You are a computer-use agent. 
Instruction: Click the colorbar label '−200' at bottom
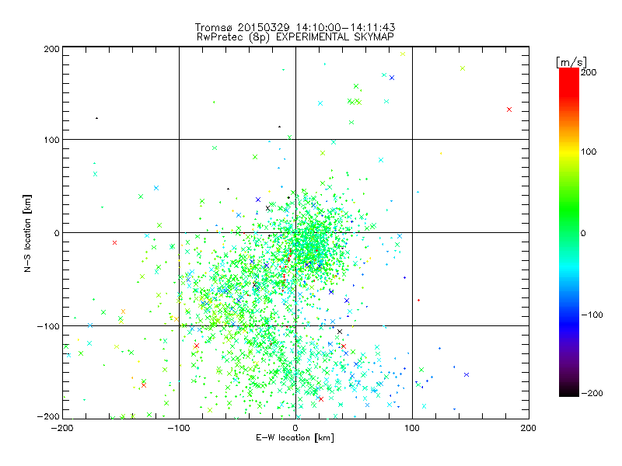click(x=592, y=393)
